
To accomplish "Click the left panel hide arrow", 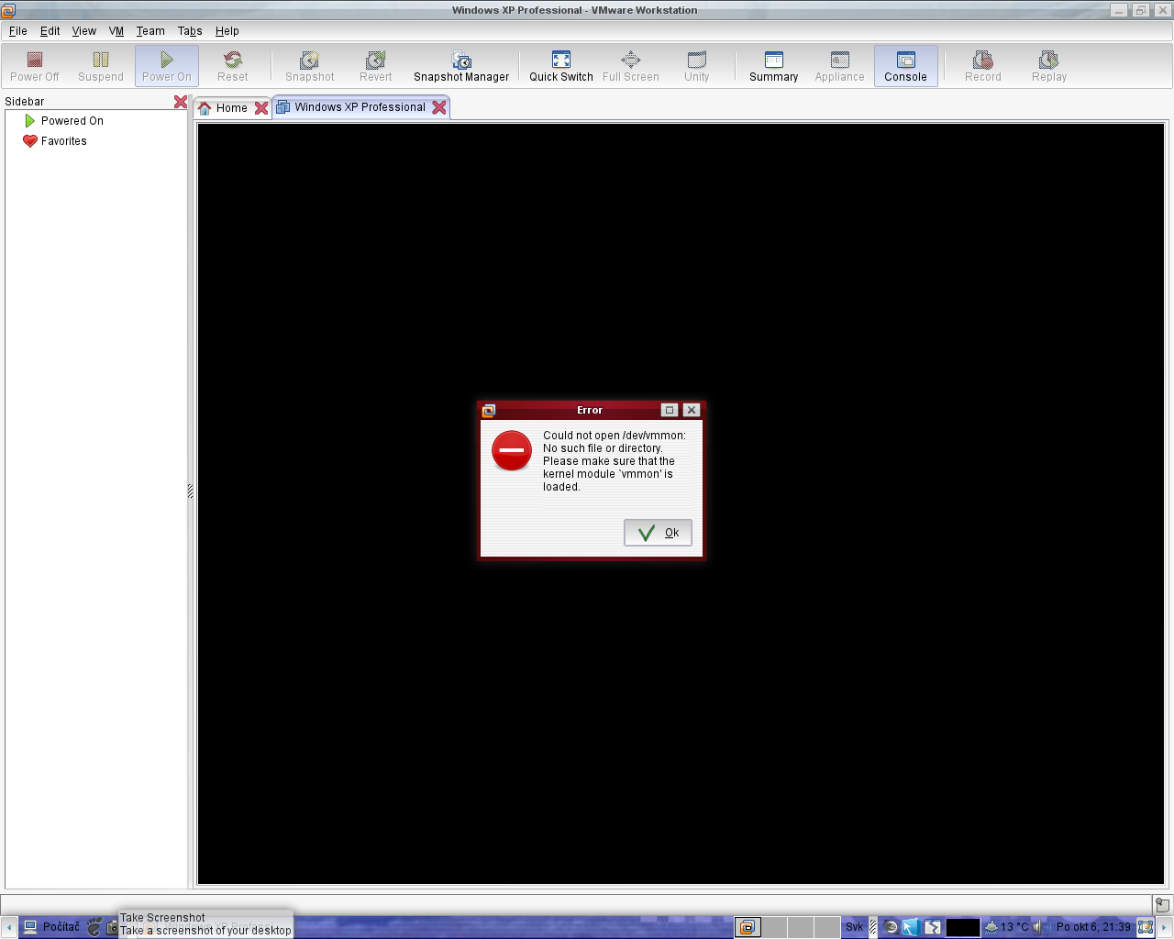I will [x=8, y=927].
